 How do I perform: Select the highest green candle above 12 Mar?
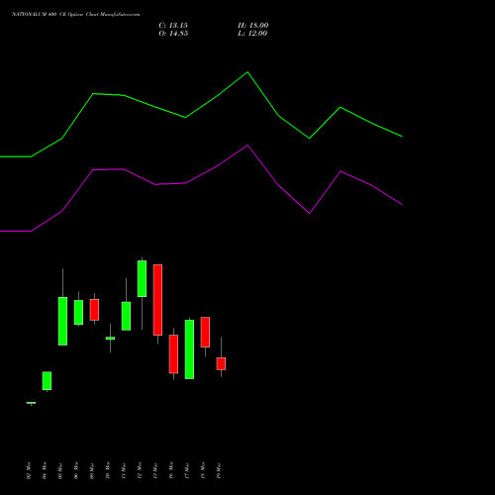click(x=142, y=278)
